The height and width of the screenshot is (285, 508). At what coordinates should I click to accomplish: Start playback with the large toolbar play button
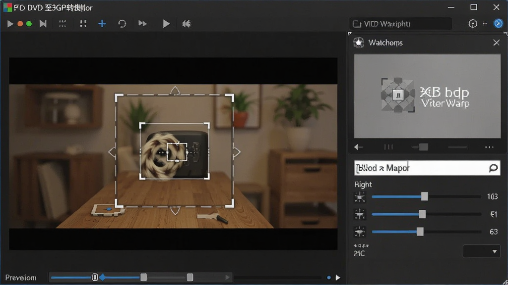(166, 24)
